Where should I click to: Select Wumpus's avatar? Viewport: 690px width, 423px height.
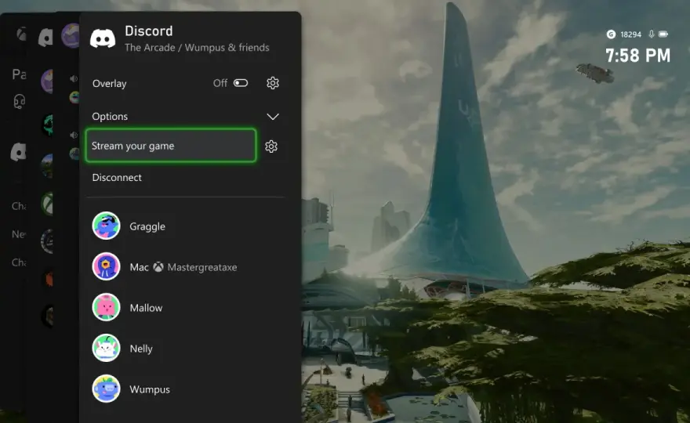106,389
